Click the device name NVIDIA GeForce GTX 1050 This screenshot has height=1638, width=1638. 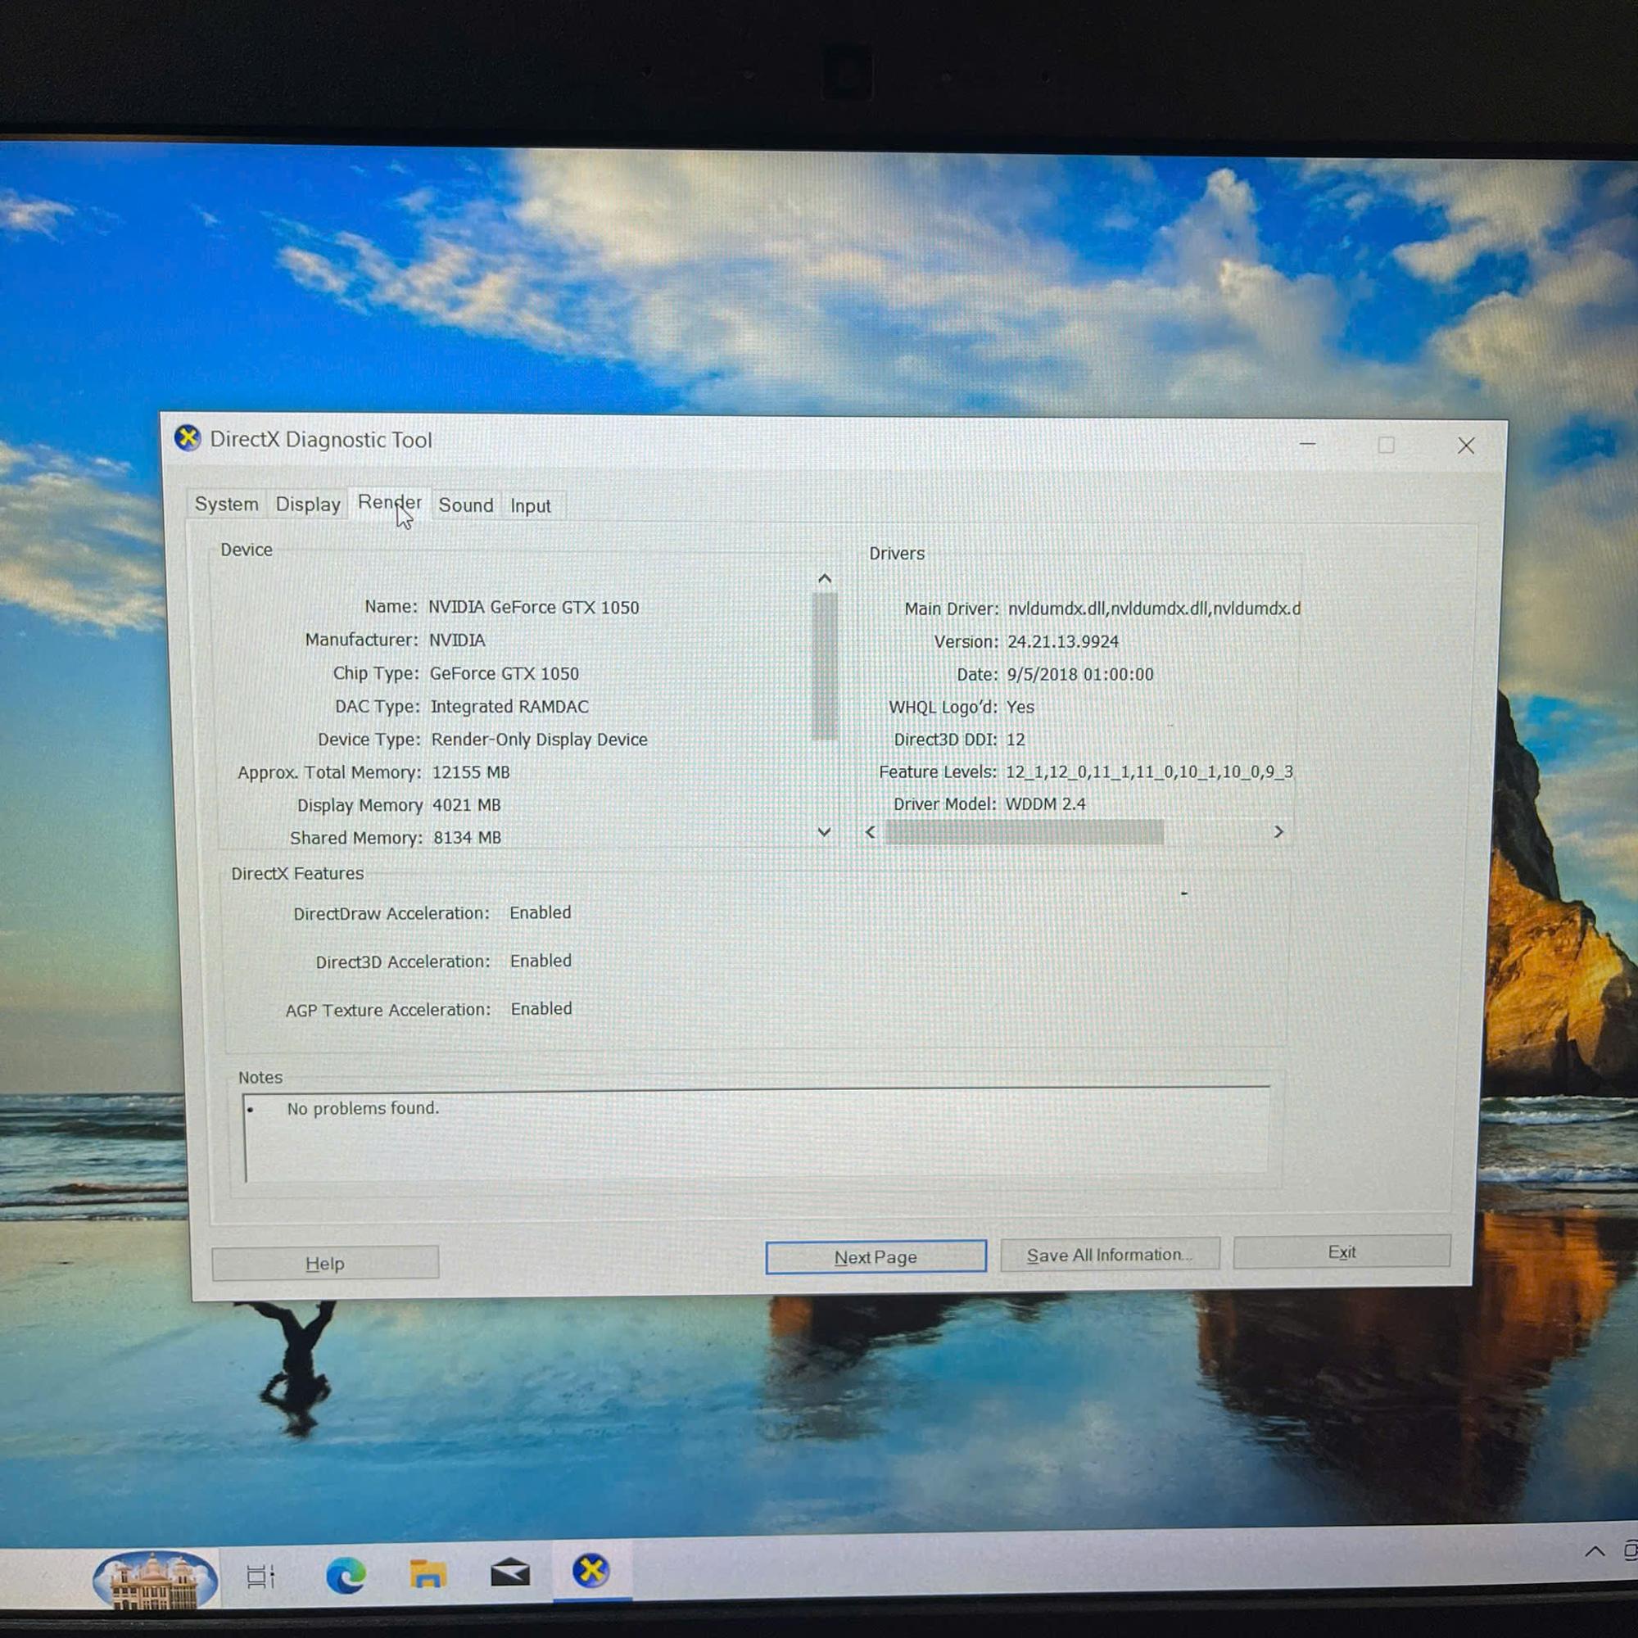coord(533,607)
